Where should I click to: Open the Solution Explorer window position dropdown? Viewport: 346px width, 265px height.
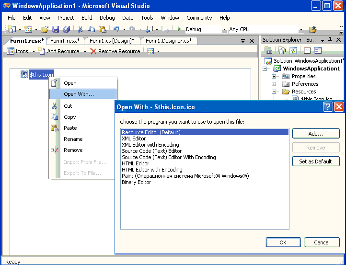click(323, 40)
